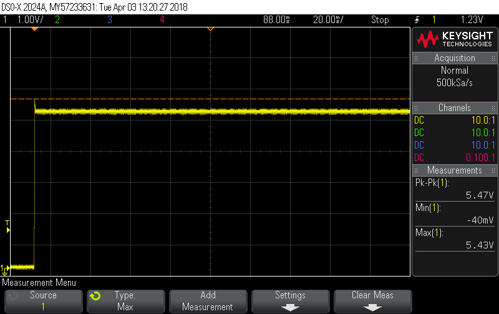Click the trigger level T indicator
This screenshot has height=314, width=499.
(x=7, y=226)
